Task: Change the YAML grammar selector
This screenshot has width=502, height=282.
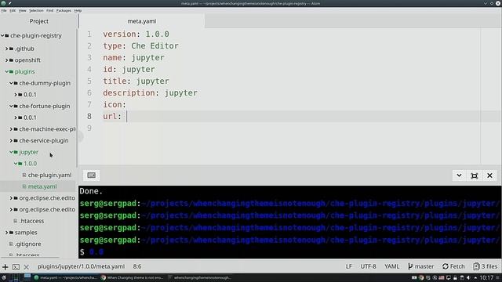Action: pyautogui.click(x=391, y=266)
